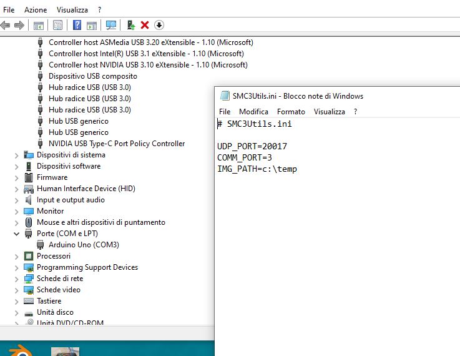The image size is (460, 356).
Task: Click the Update driver icon with green arrow
Action: (131, 25)
